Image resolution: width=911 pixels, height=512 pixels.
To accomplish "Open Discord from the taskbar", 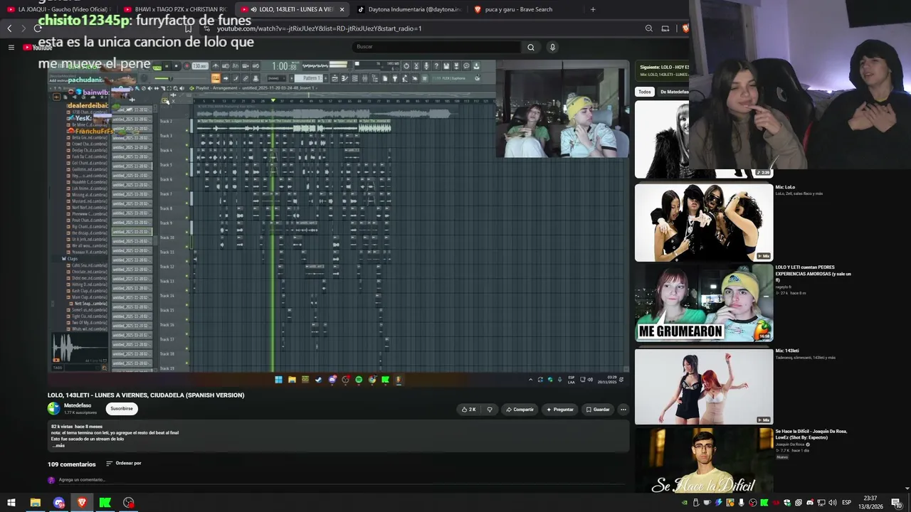I will (x=58, y=503).
